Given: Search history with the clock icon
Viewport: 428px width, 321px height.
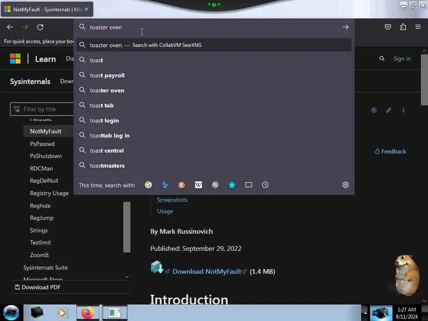Looking at the screenshot, I should (x=265, y=185).
